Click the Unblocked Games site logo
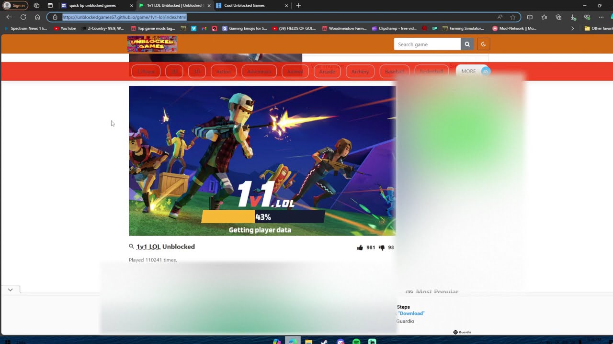The width and height of the screenshot is (613, 344). click(x=152, y=44)
